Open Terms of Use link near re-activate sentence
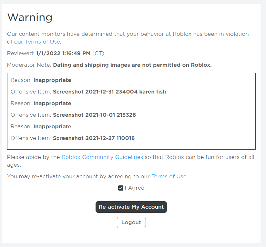This screenshot has width=266, height=247. pyautogui.click(x=169, y=176)
